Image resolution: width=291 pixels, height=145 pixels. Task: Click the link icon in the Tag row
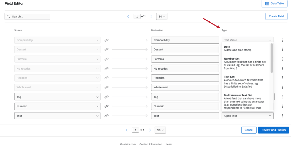point(106,97)
